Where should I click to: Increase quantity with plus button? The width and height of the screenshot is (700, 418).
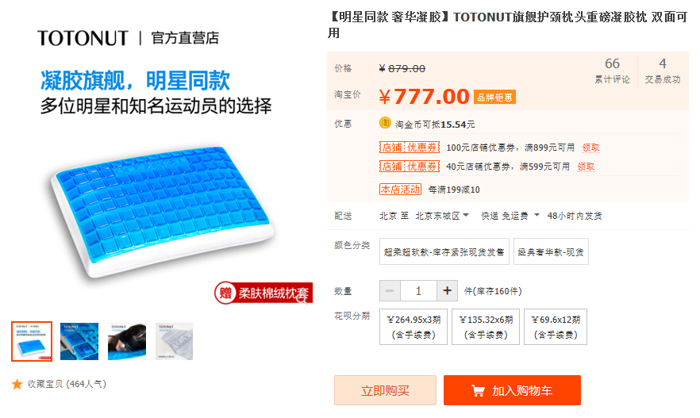point(447,291)
